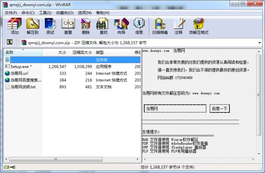
Task: Sort by Packed Size (压缩后大小) column header
Action: [81, 52]
